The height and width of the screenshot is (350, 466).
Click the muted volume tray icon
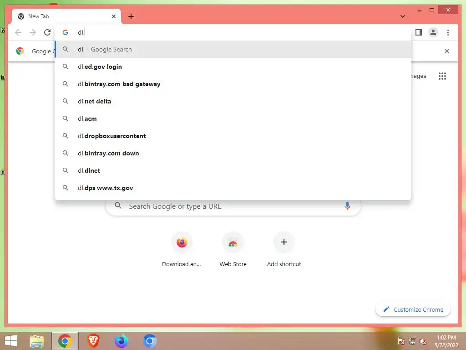(423, 341)
